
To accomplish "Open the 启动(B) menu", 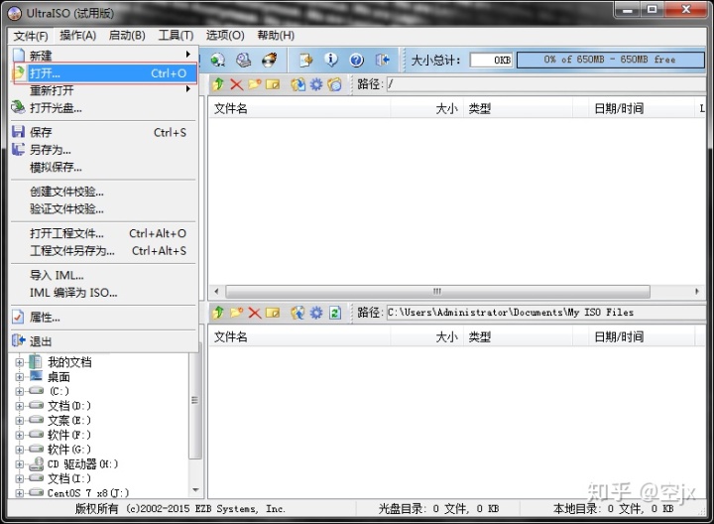I will click(x=127, y=36).
